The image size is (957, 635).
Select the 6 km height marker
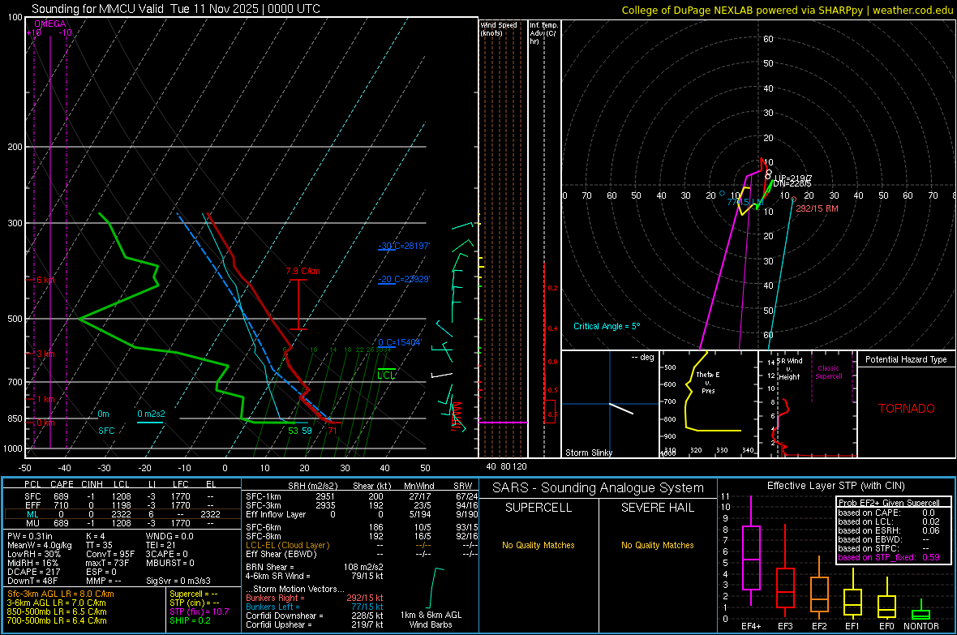(45, 280)
